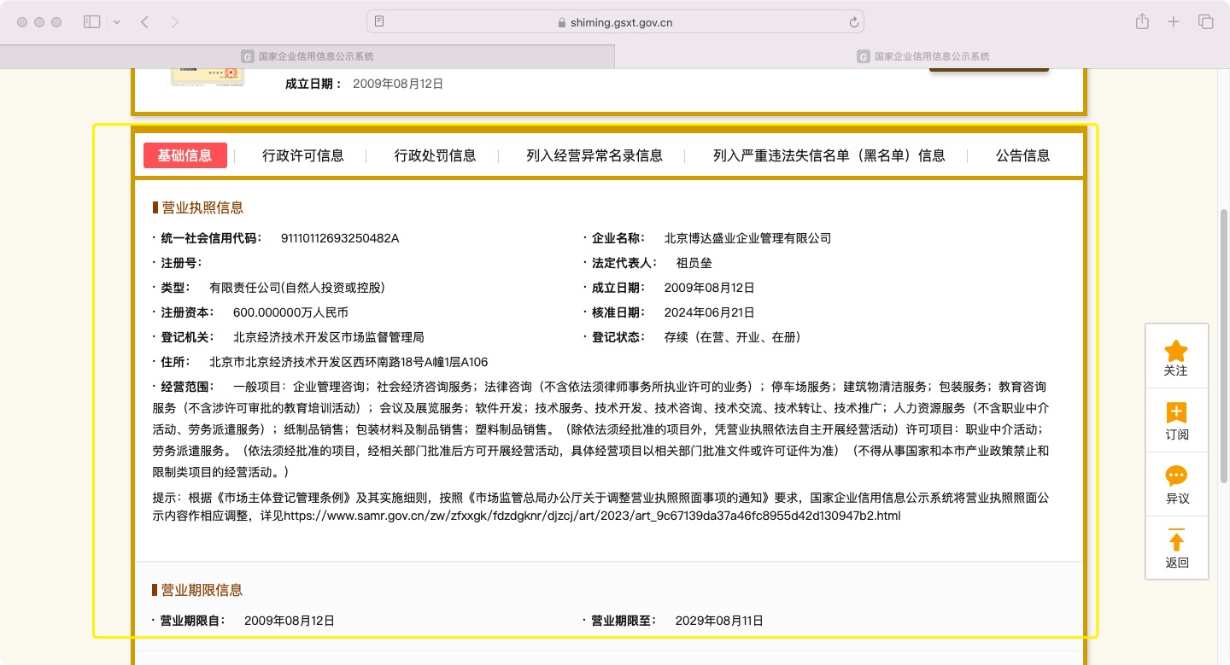1230x665 pixels.
Task: Click the authority 北京经济技术开发区市场监督管理局
Action: click(x=329, y=337)
